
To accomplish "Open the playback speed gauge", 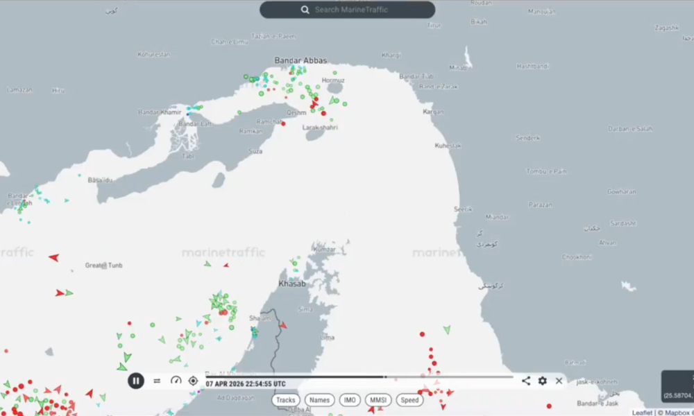I will coord(176,381).
